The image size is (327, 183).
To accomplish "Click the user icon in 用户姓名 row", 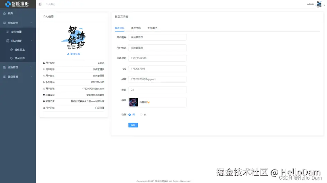I will tap(44, 76).
